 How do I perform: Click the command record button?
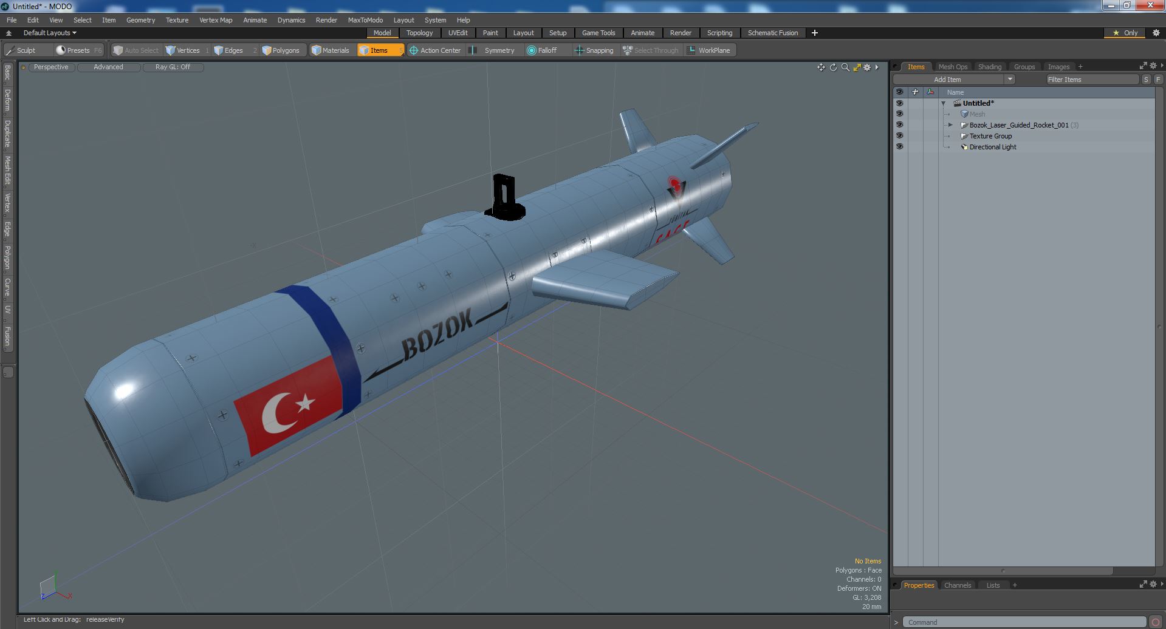[1156, 622]
